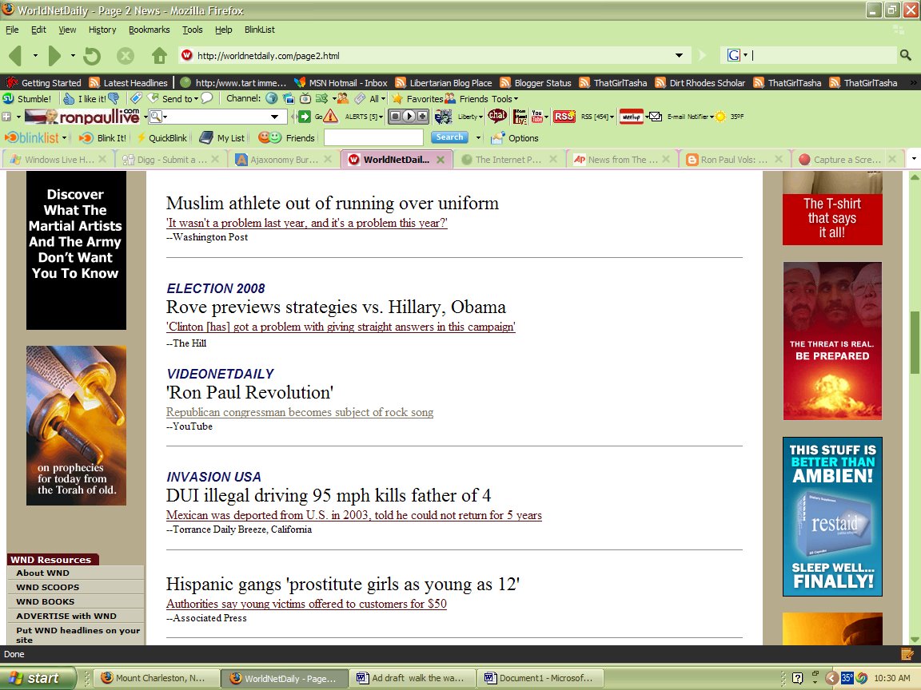Open the Bookmarks menu

click(150, 30)
